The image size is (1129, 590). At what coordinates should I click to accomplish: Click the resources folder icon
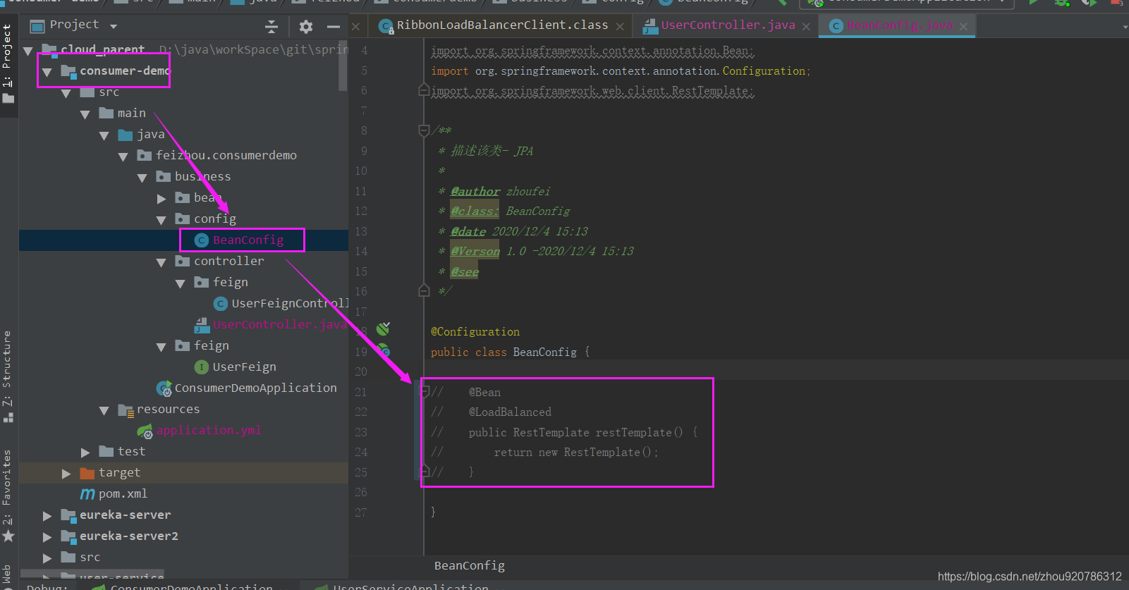point(126,410)
